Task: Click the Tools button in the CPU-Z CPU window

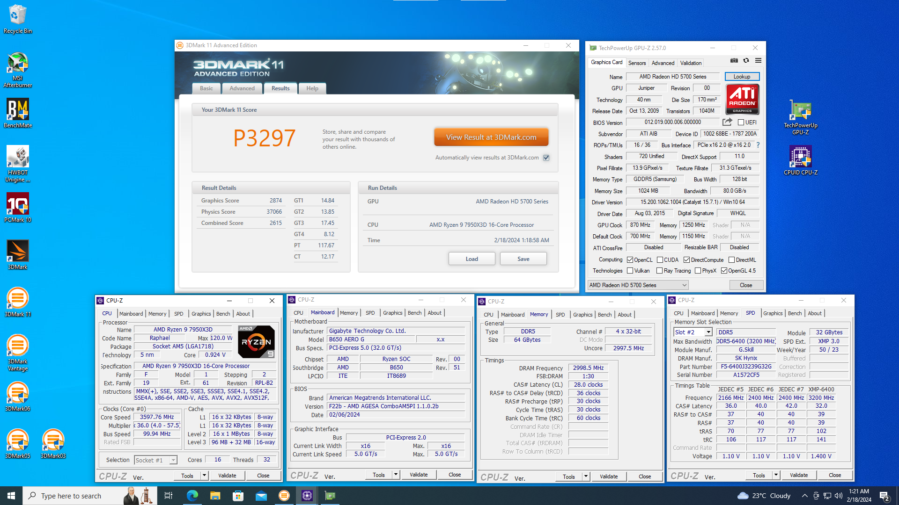Action: coord(187,476)
